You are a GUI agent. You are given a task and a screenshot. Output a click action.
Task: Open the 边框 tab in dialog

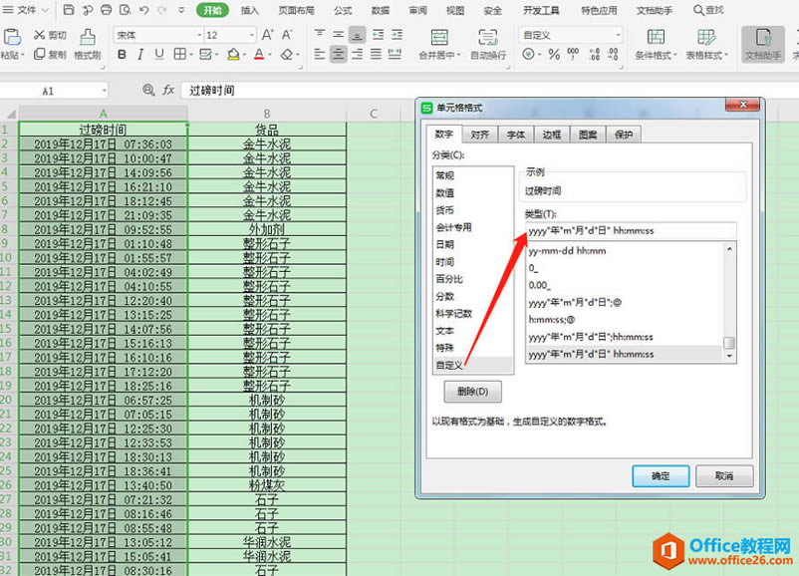[x=551, y=135]
